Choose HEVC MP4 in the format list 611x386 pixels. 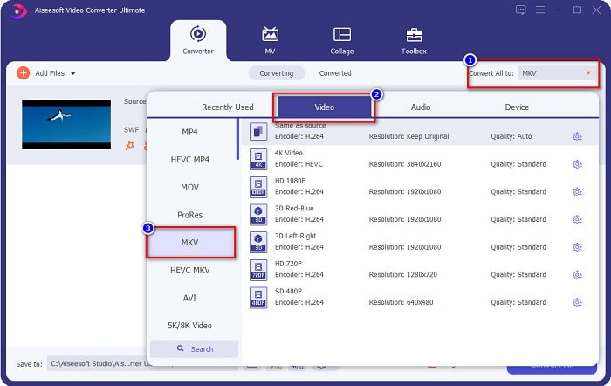[189, 160]
